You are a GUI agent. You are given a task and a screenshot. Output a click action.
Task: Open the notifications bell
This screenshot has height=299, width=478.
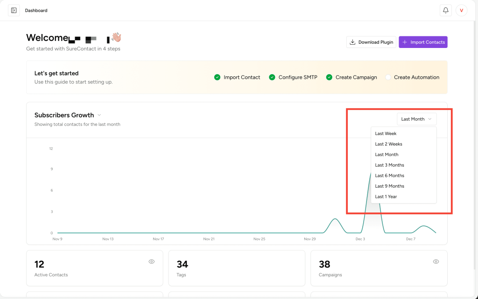tap(445, 10)
